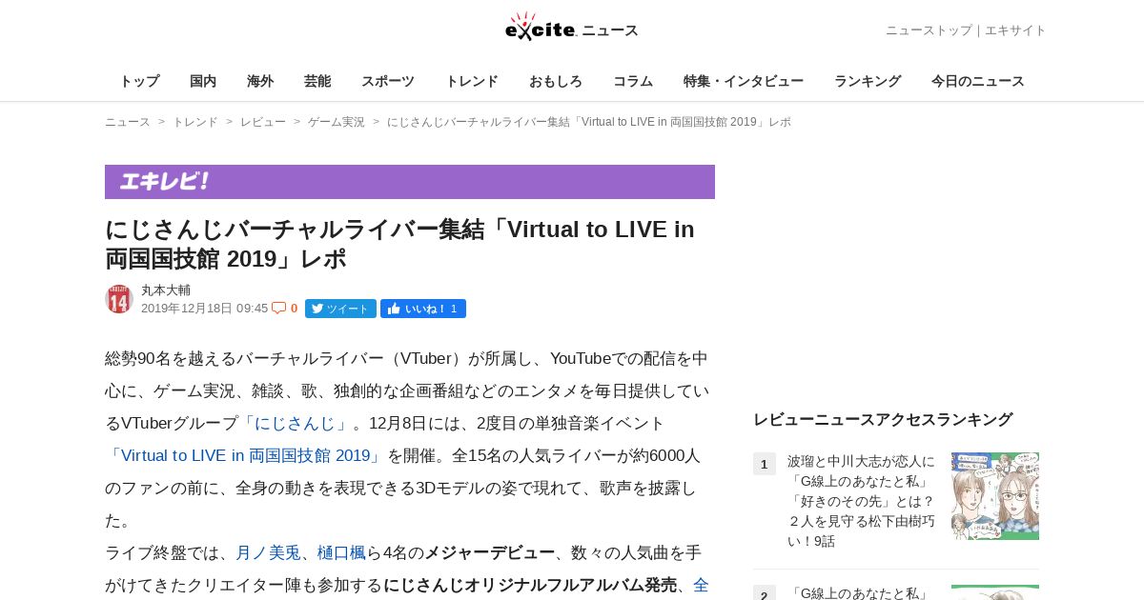Open the 国内 news category

pyautogui.click(x=203, y=82)
